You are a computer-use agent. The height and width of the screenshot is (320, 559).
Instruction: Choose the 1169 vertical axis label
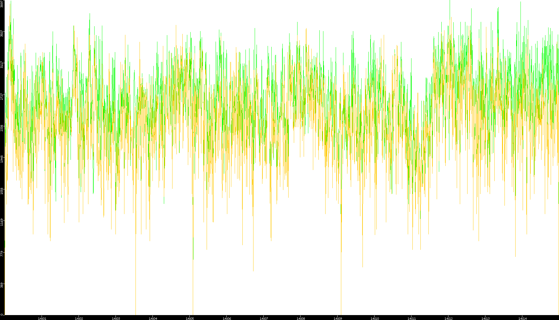click(2, 222)
